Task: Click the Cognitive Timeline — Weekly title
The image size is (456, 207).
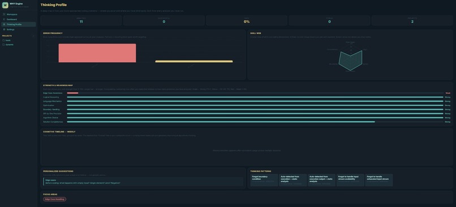Action: tap(59, 132)
